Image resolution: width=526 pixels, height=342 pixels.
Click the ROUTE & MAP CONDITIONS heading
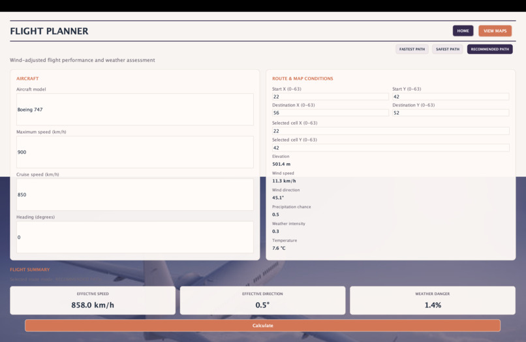303,78
